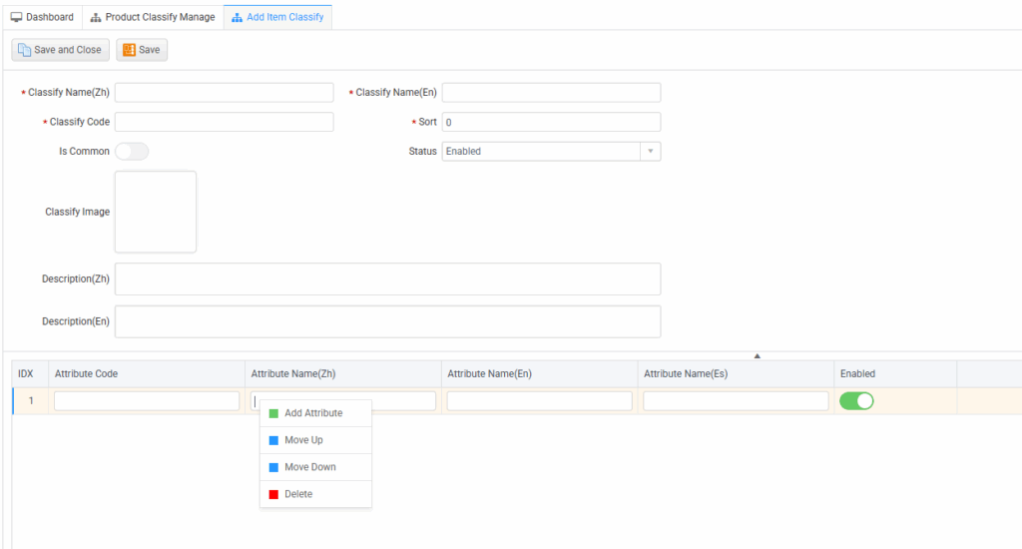Select Move Up in the context menu
1022x549 pixels.
point(303,440)
